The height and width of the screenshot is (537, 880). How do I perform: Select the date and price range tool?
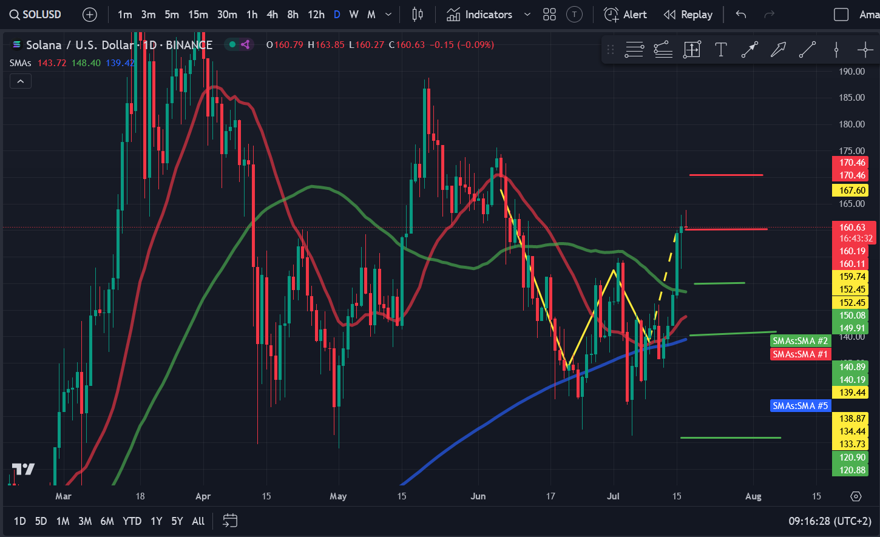pos(692,50)
